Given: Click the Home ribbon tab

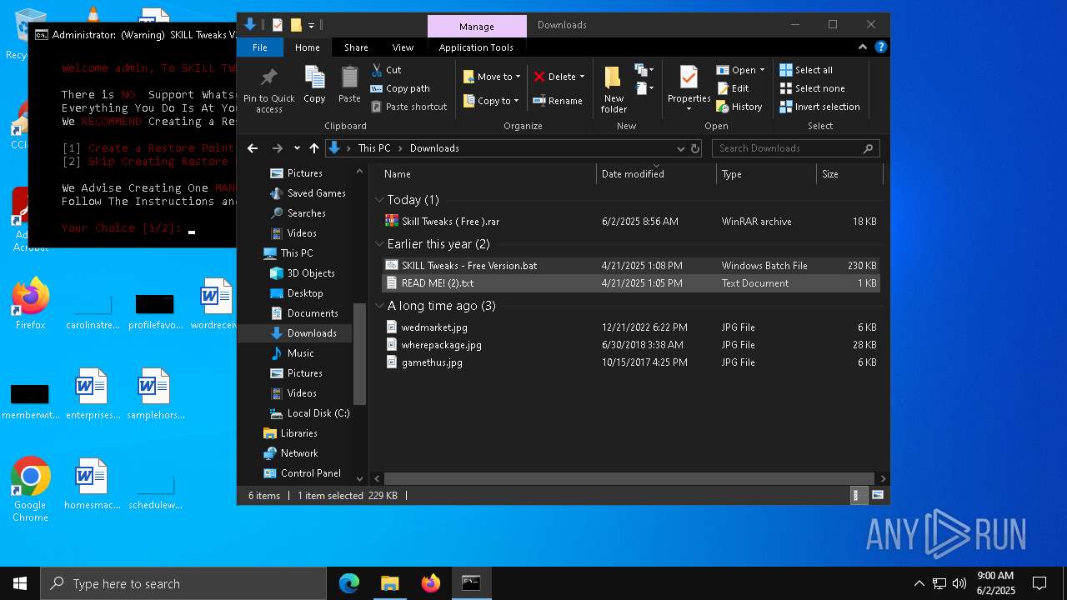Looking at the screenshot, I should click(307, 47).
